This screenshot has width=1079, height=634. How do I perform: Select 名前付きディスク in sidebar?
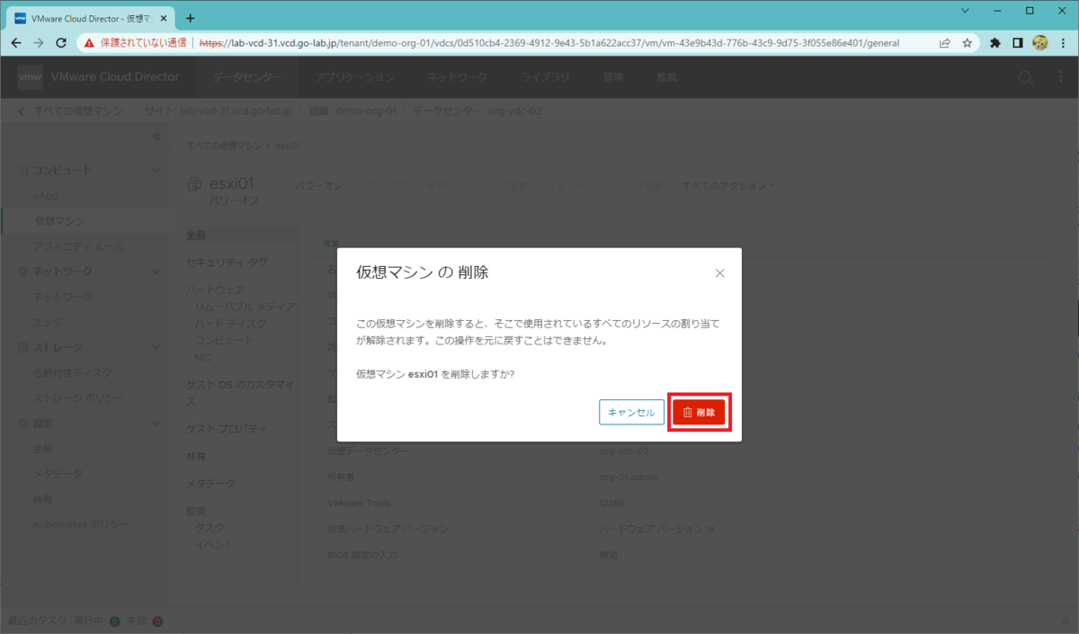(x=72, y=372)
